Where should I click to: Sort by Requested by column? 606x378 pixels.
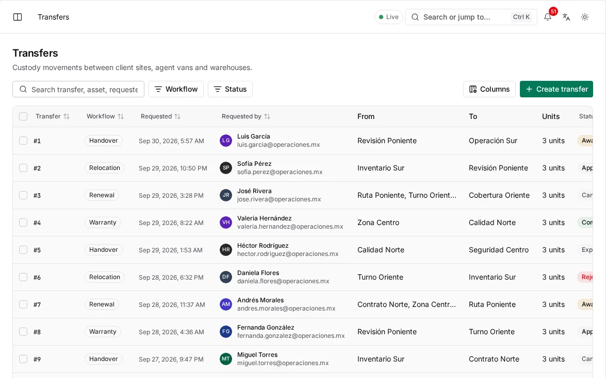246,116
